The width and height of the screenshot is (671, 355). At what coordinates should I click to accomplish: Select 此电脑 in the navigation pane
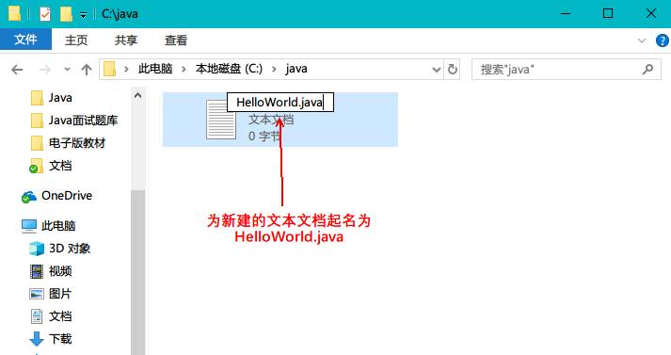pyautogui.click(x=58, y=226)
